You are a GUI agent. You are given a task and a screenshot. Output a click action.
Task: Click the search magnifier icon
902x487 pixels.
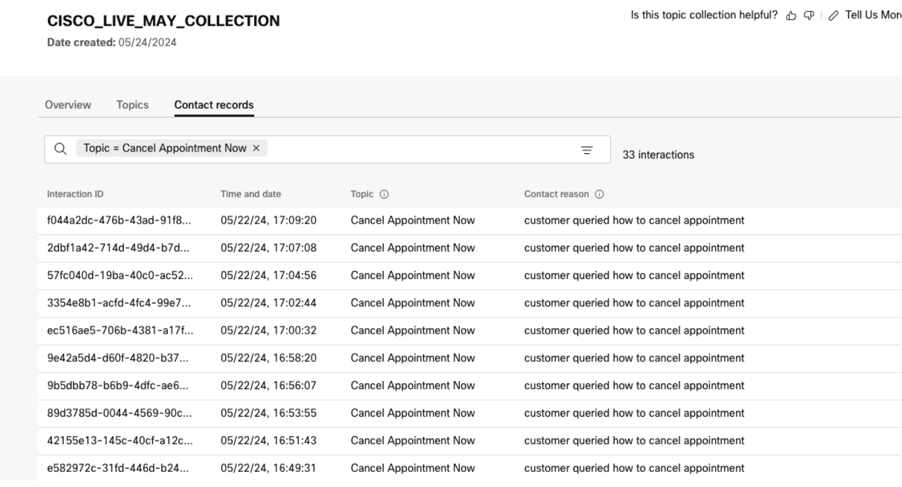(60, 149)
